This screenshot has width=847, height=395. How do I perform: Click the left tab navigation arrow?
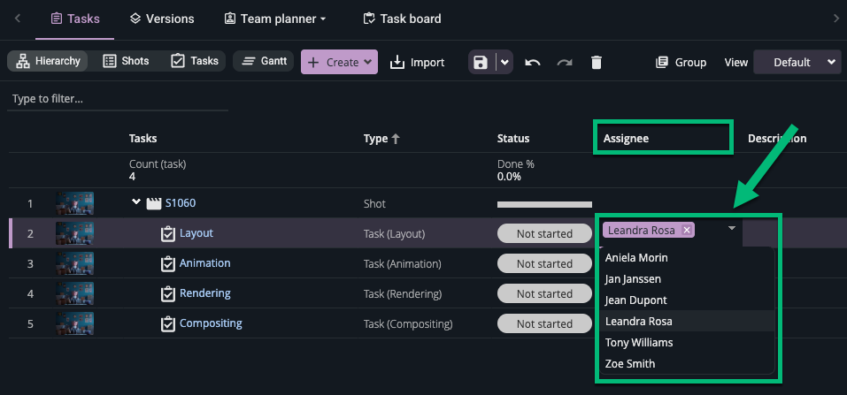tap(18, 19)
